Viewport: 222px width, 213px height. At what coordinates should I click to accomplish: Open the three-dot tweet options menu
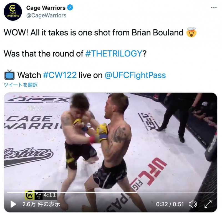[x=214, y=8]
